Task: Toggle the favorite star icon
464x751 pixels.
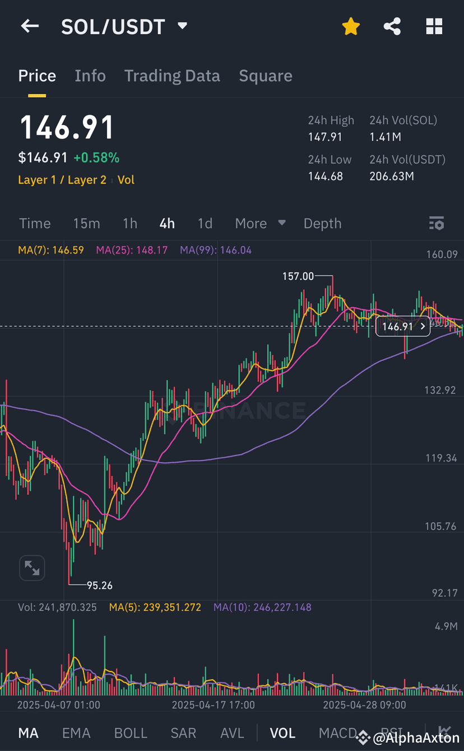Action: [x=351, y=26]
